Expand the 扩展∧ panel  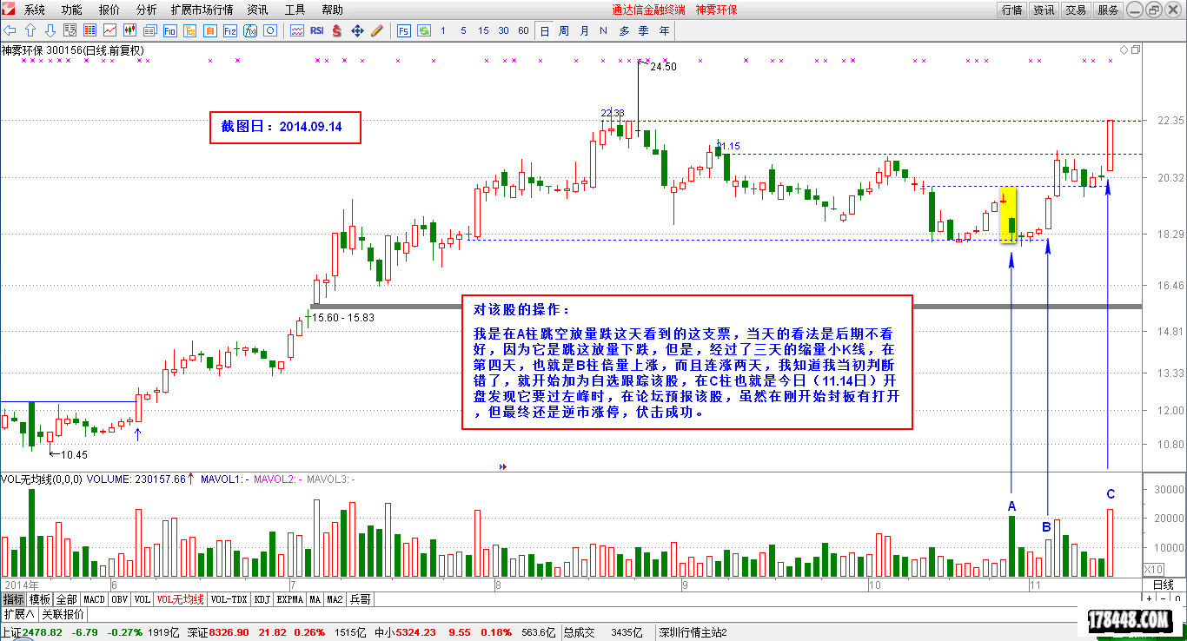coord(19,614)
